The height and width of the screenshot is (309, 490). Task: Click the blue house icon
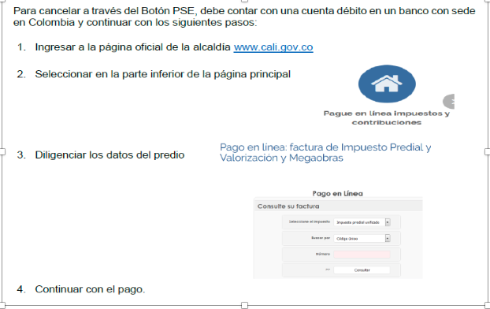387,84
